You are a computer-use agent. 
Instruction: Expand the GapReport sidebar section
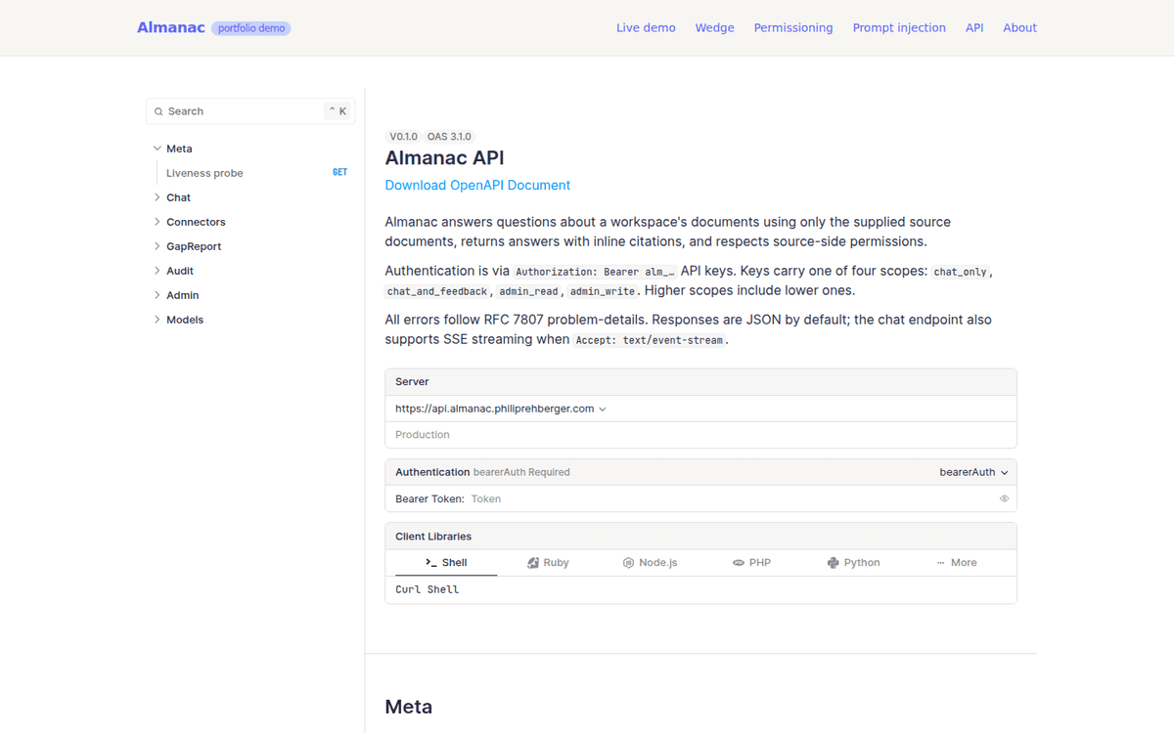[157, 246]
